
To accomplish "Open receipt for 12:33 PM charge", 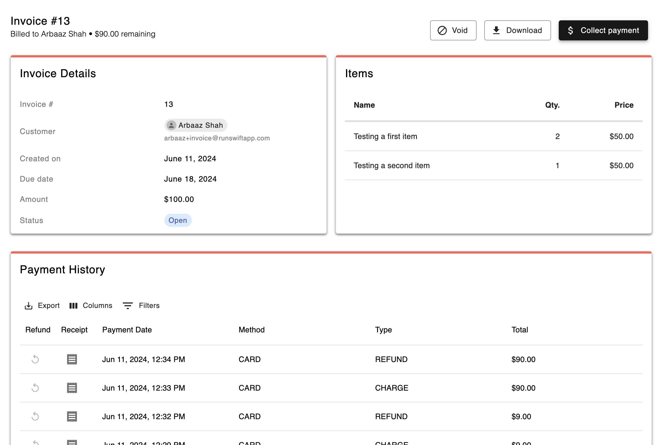I will (72, 388).
